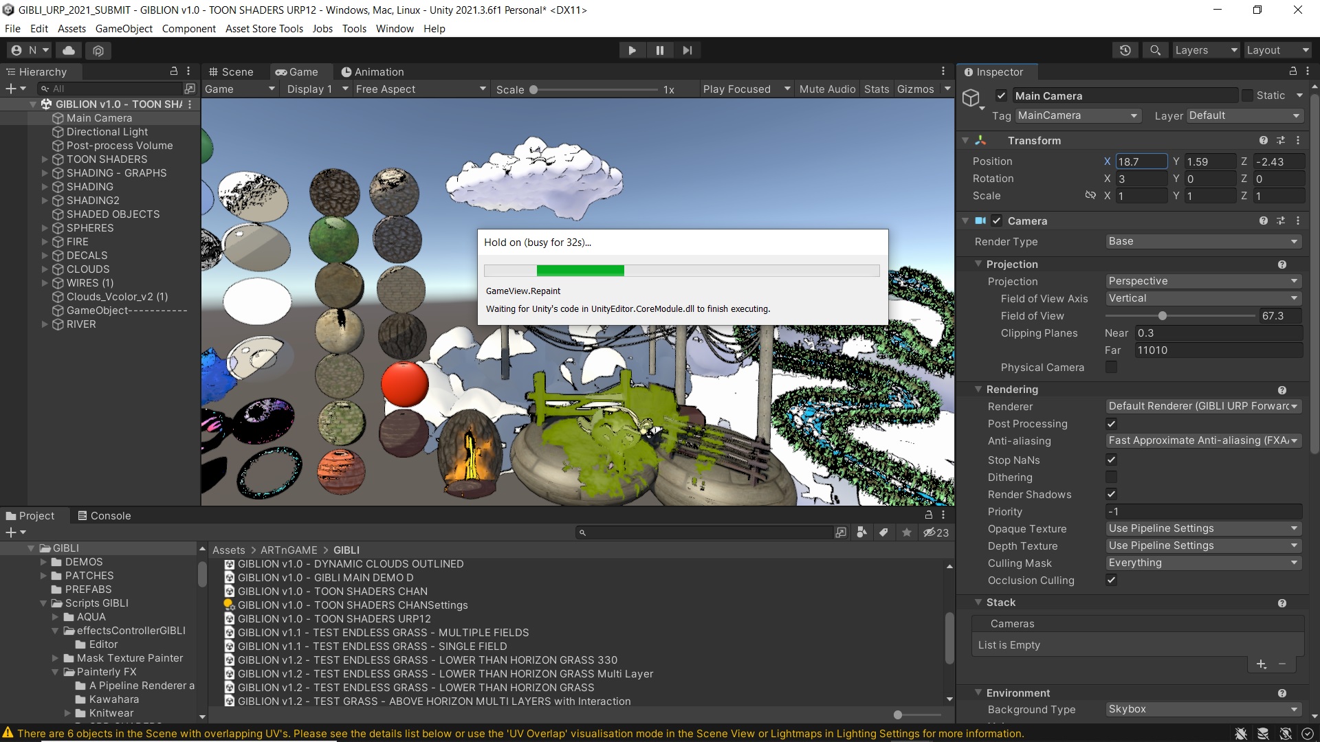This screenshot has height=742, width=1320.
Task: Expand TOON SHADERS hierarchy item
Action: coord(45,159)
